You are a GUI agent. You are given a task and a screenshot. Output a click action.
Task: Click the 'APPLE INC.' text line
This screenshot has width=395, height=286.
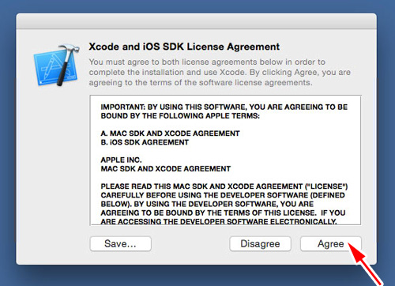click(121, 160)
